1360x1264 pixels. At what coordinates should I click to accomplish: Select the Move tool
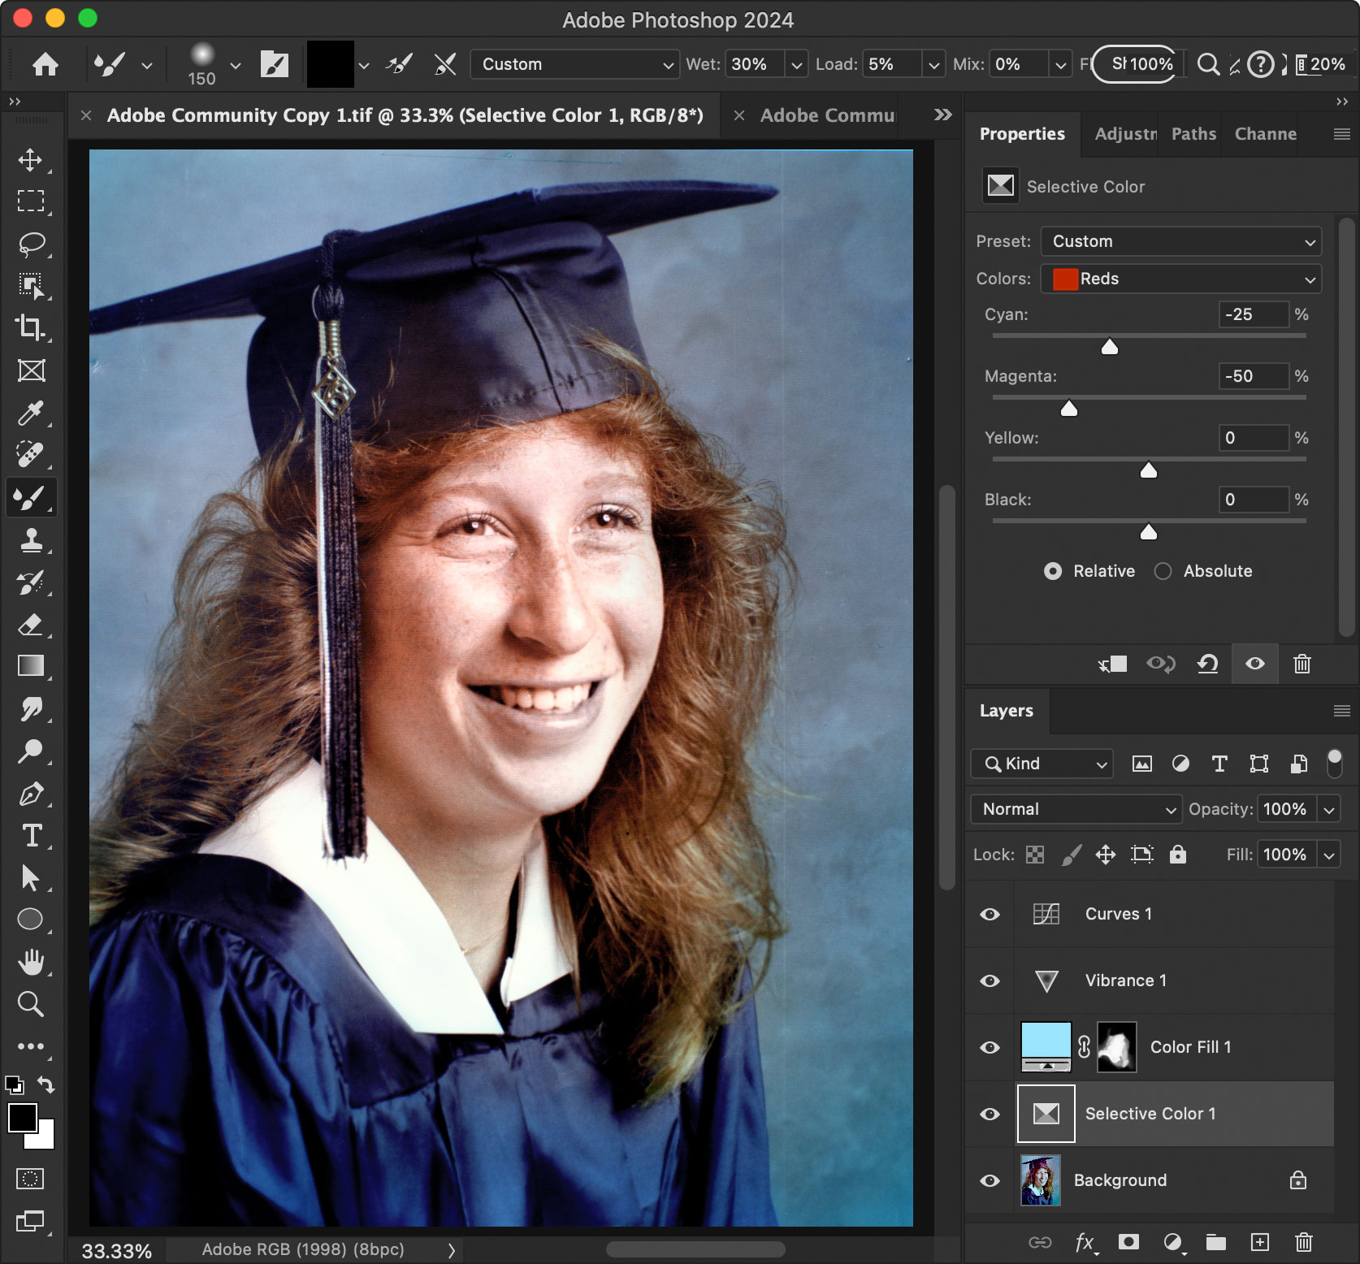tap(31, 160)
